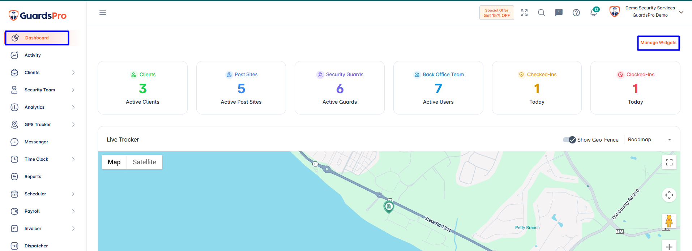Screen dimensions: 692x251
Task: Open the Security Guards active count card
Action: click(339, 88)
